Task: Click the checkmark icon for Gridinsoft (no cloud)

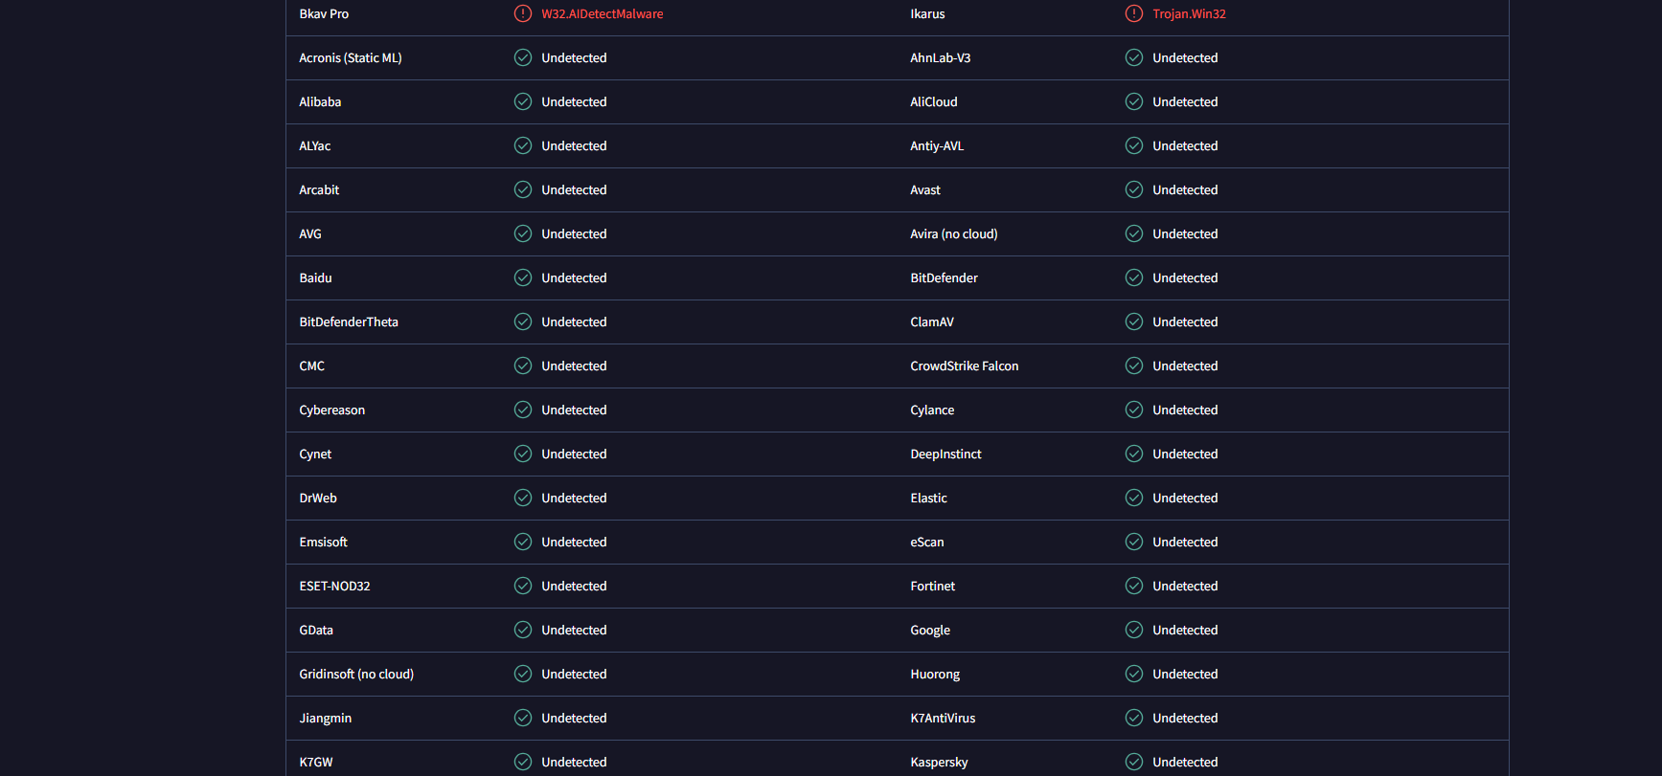Action: coord(523,675)
